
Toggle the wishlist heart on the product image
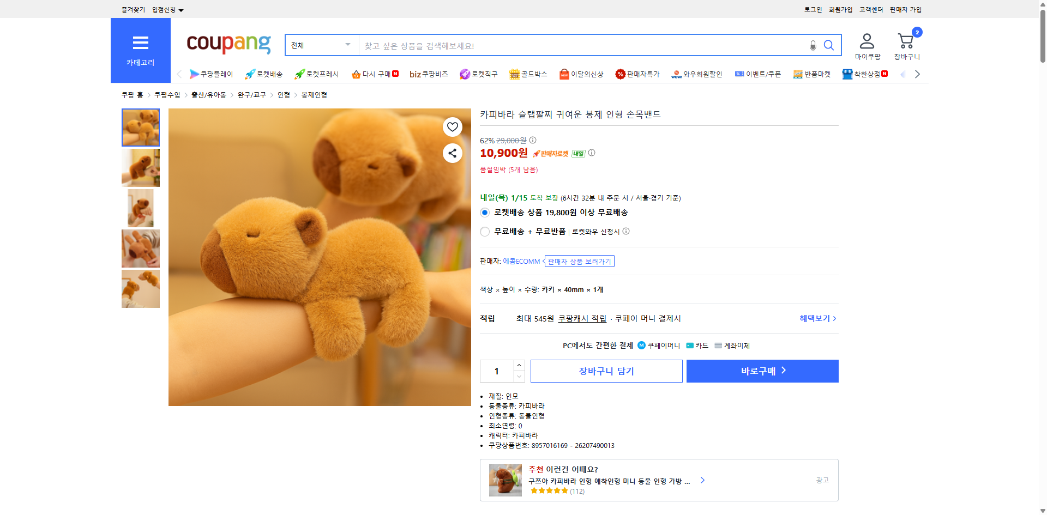click(452, 126)
